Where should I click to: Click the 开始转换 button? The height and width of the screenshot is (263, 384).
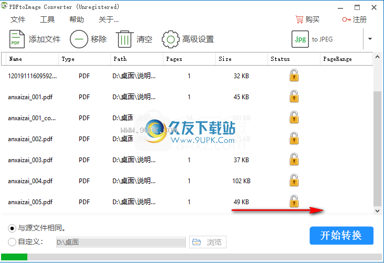click(341, 235)
